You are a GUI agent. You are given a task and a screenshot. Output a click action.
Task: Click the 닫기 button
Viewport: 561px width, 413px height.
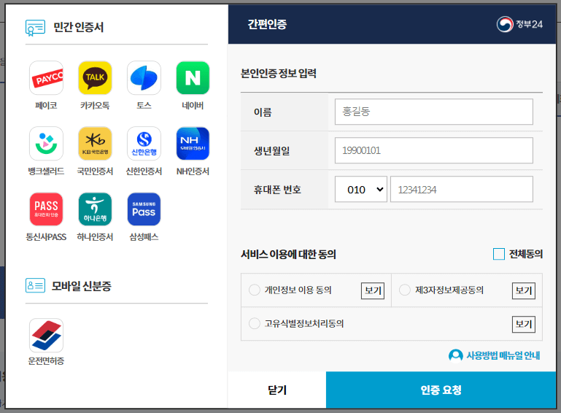point(277,390)
